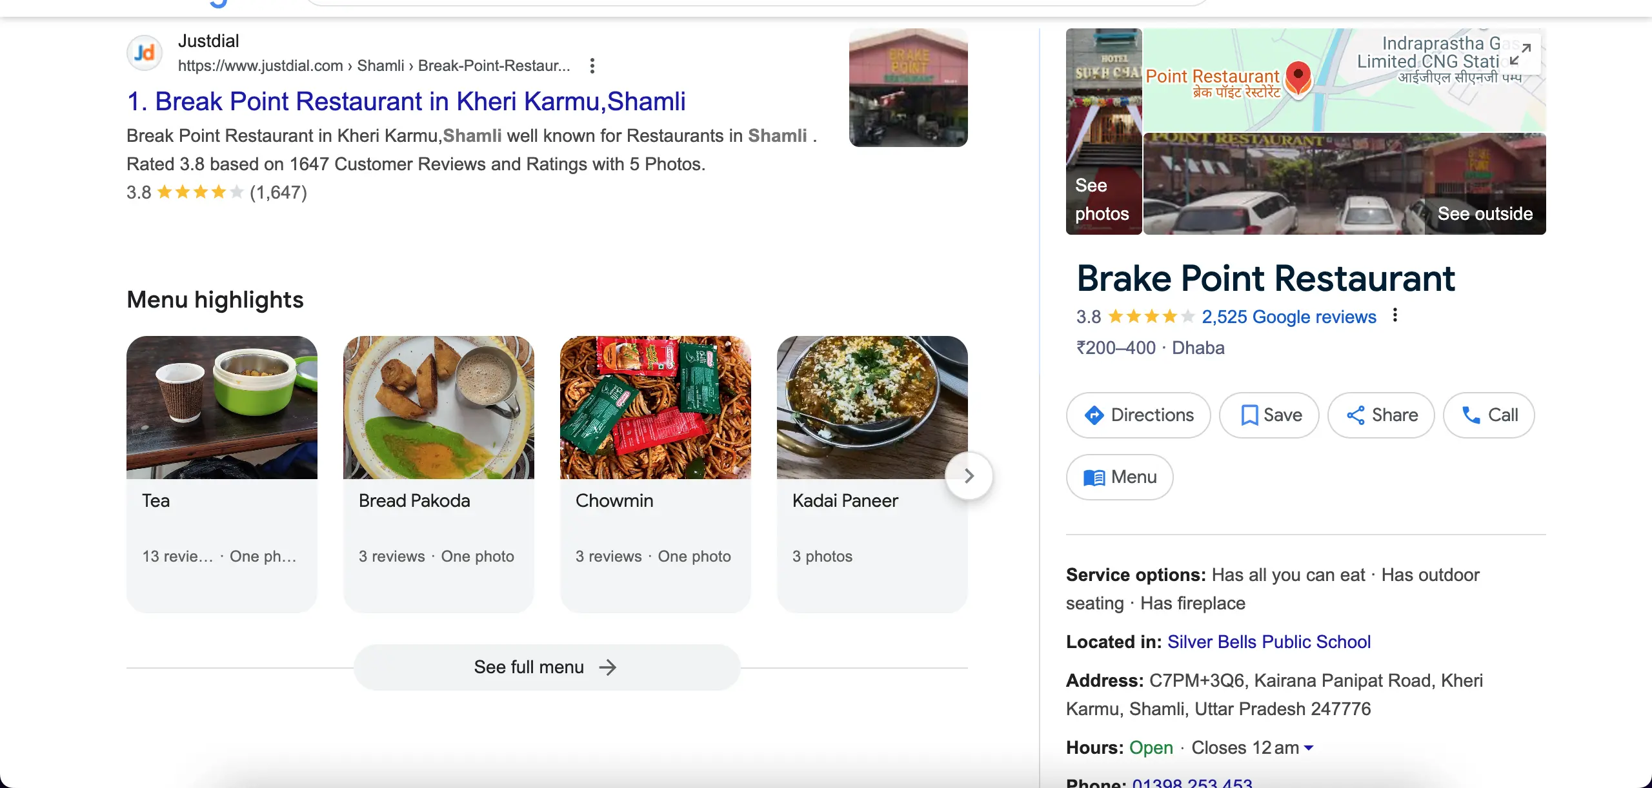Select the Chowmin menu card

[656, 474]
